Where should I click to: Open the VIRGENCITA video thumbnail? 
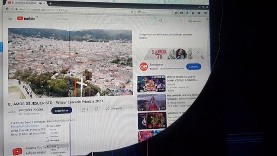click(152, 120)
